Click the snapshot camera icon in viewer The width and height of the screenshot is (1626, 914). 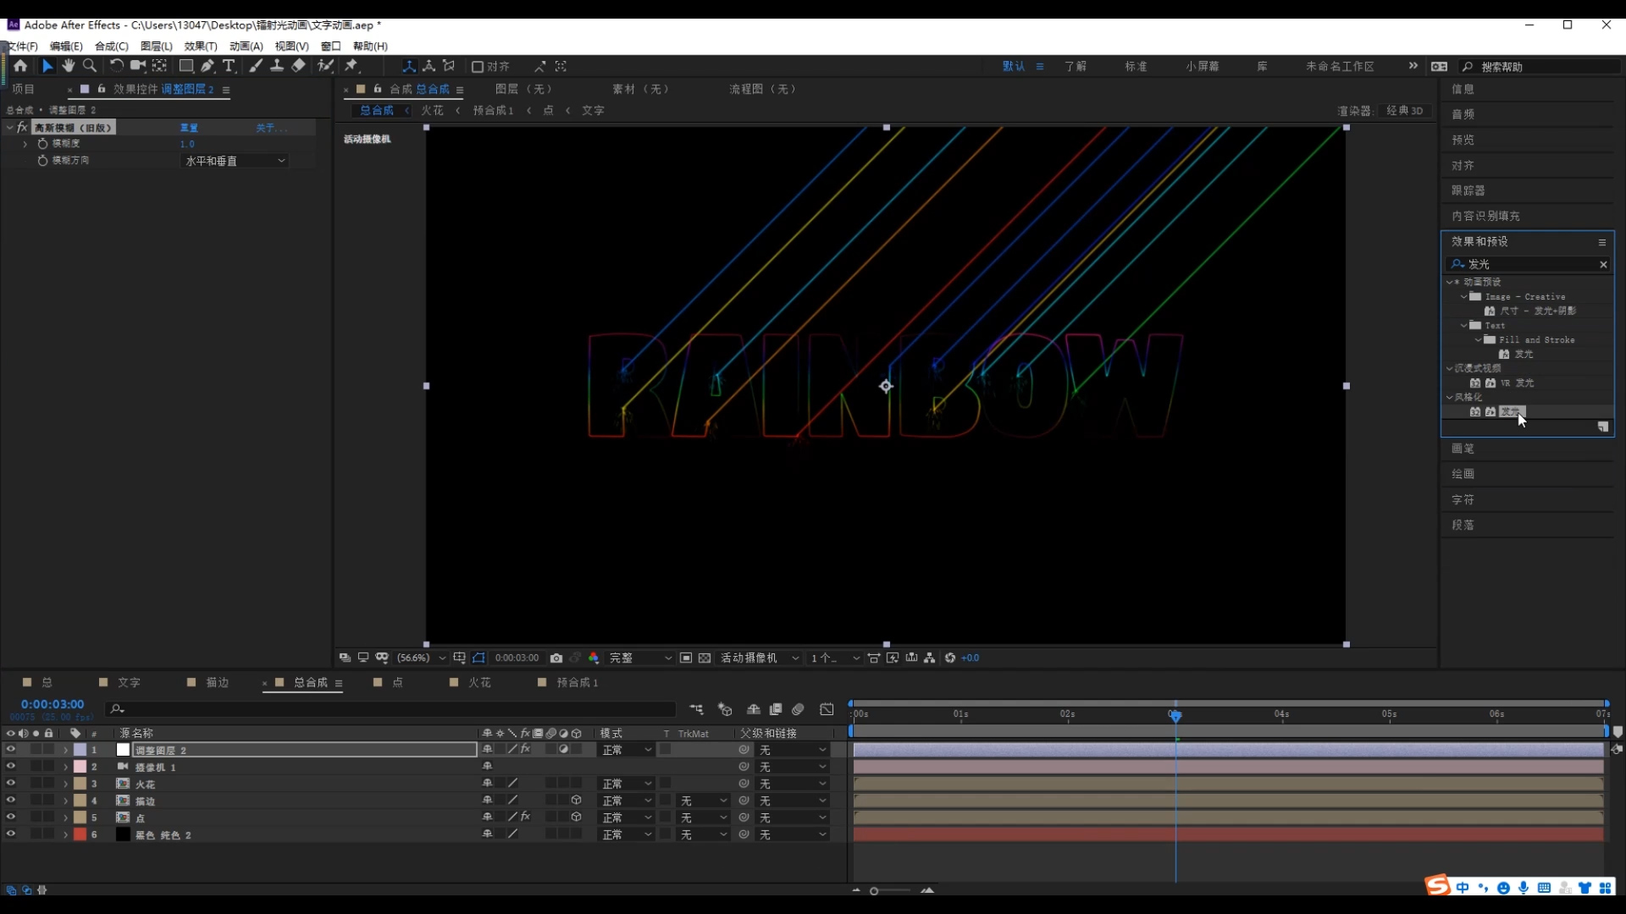pos(556,658)
